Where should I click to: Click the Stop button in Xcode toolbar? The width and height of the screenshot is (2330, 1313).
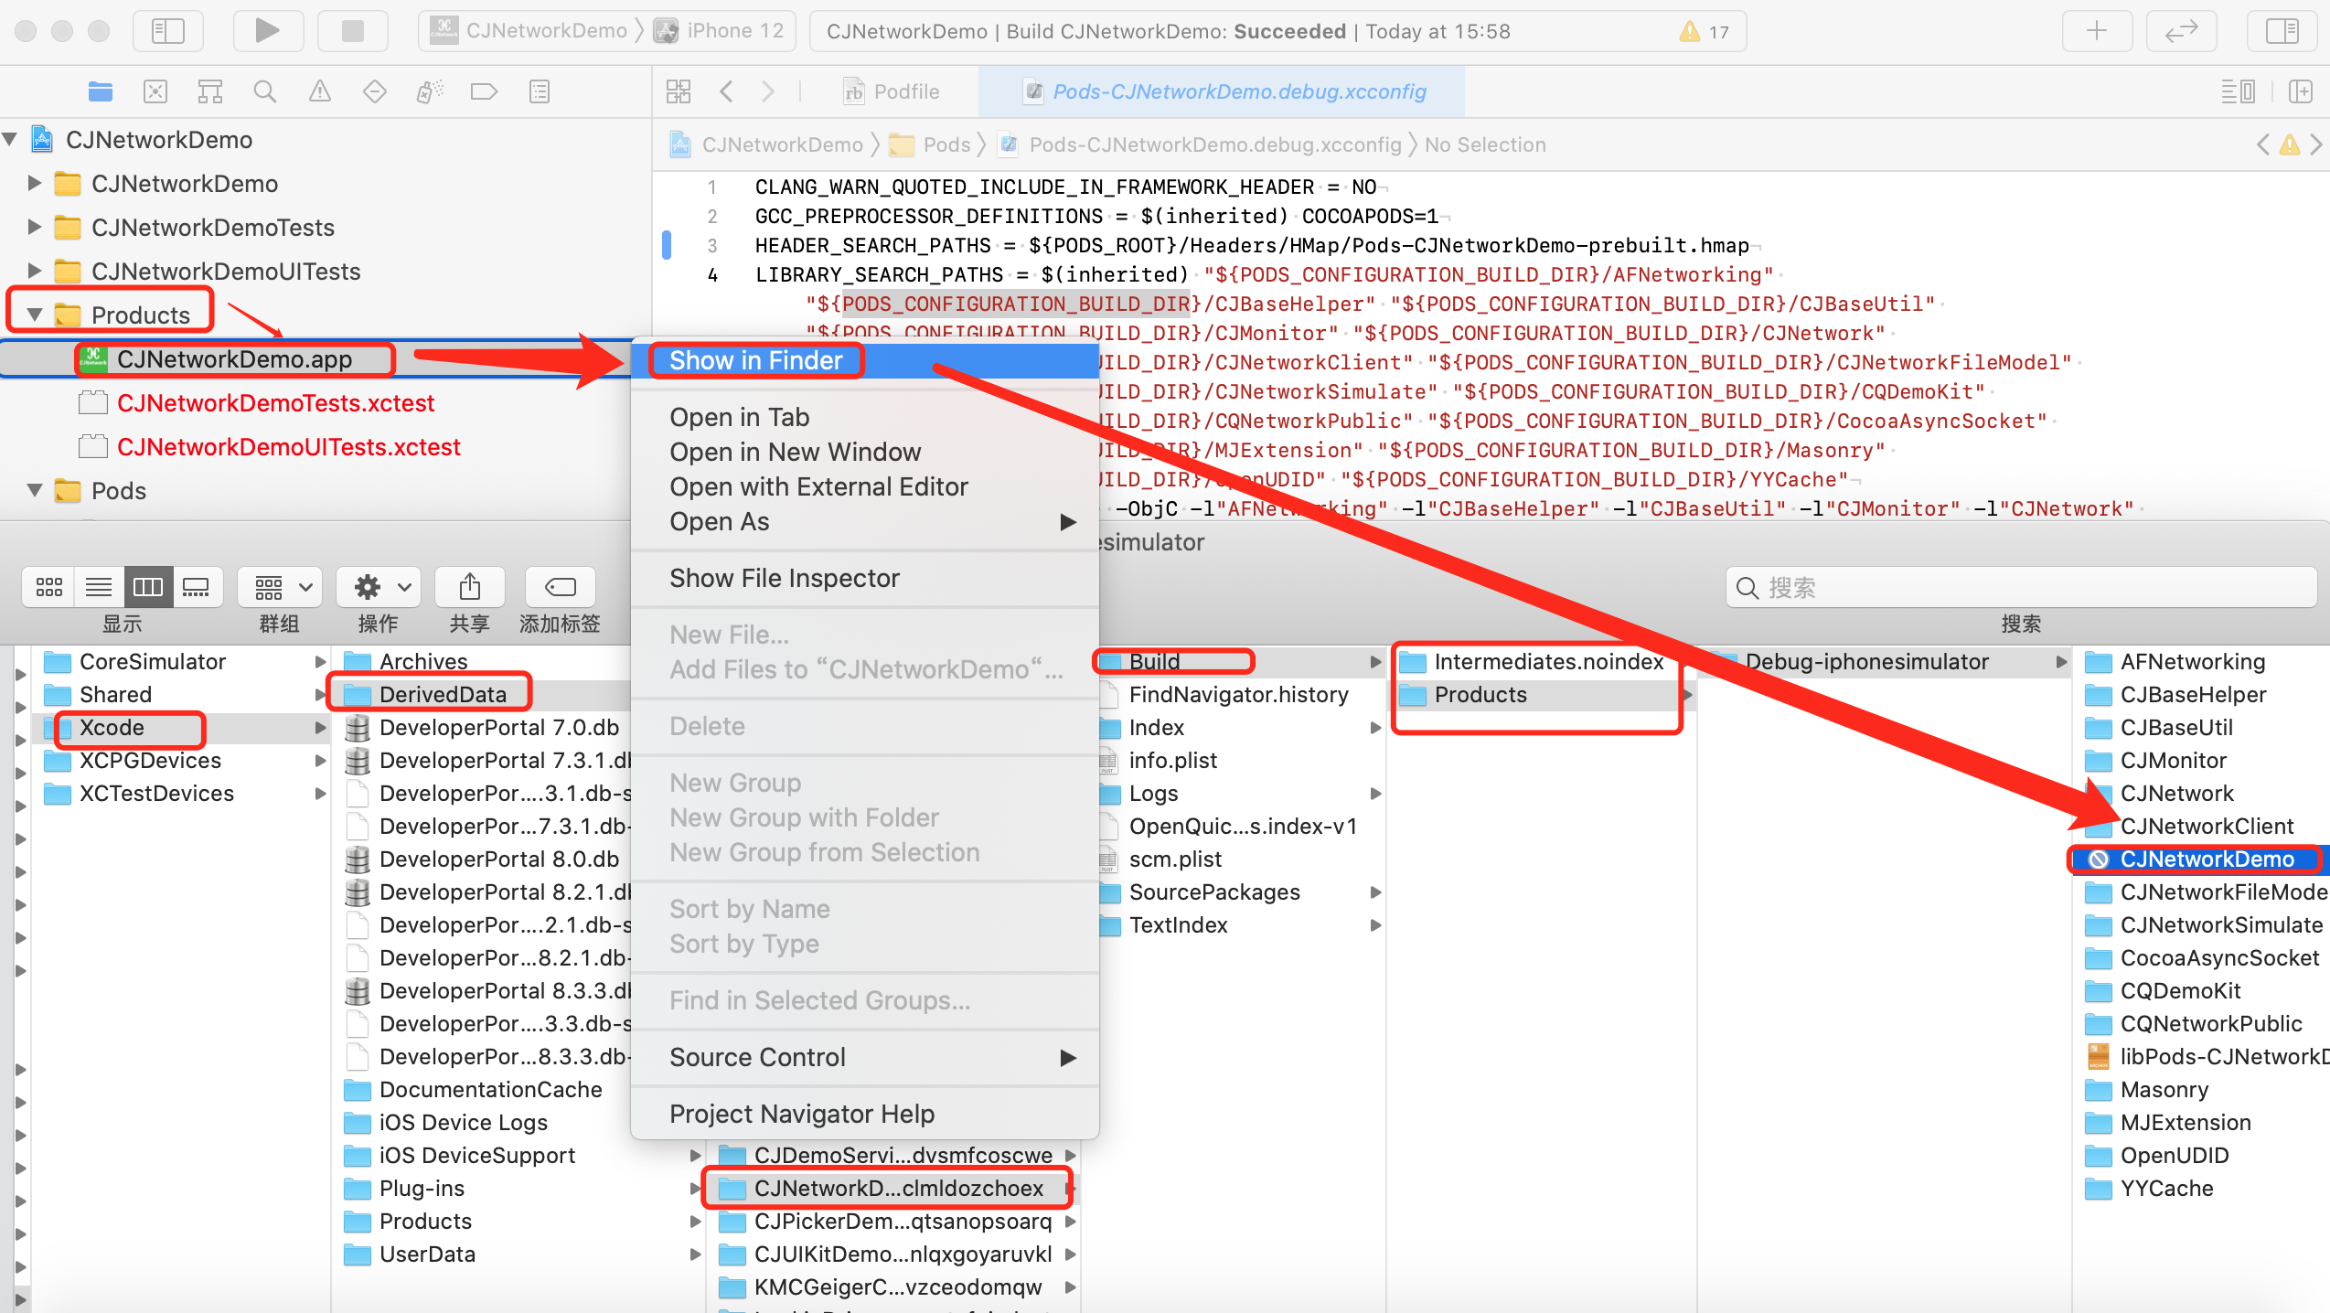tap(352, 31)
